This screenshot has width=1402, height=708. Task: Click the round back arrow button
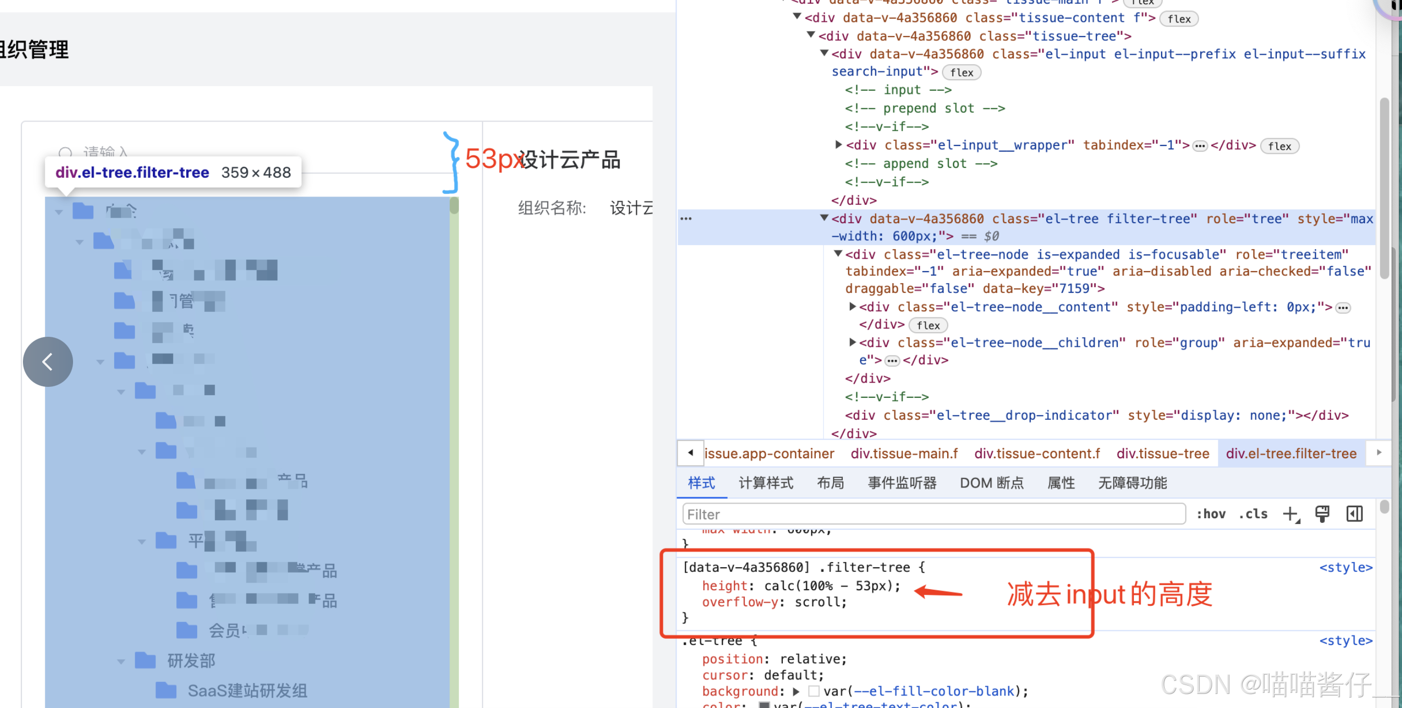pyautogui.click(x=48, y=362)
